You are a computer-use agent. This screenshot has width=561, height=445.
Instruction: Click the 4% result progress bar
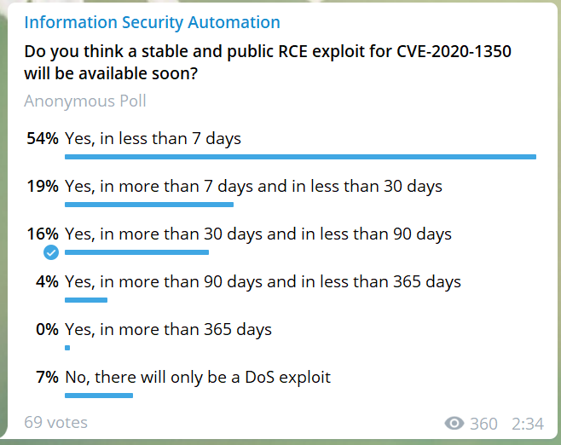pos(86,300)
